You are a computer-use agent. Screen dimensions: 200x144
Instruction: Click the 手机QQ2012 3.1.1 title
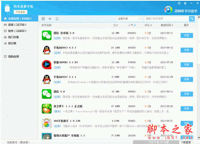65,77
